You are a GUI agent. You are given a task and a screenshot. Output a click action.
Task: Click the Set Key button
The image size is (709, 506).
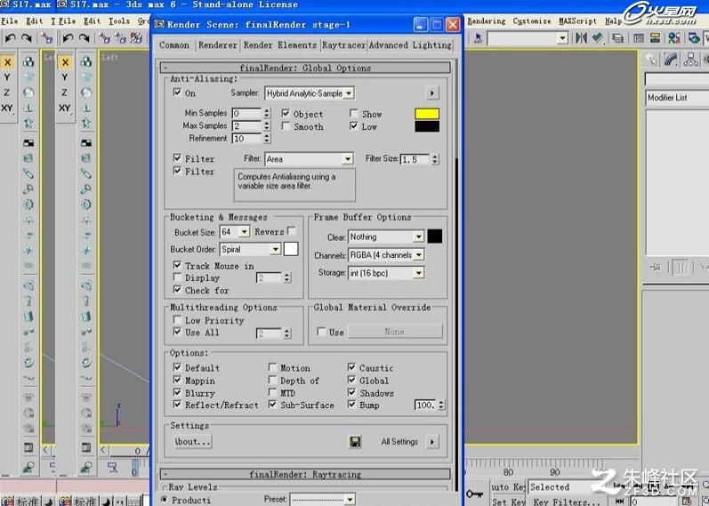pyautogui.click(x=507, y=501)
